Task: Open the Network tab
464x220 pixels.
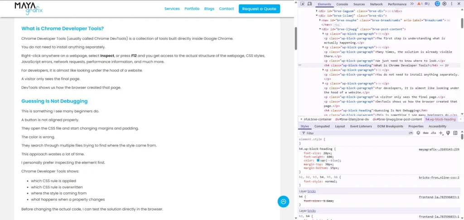Action: 377,4
